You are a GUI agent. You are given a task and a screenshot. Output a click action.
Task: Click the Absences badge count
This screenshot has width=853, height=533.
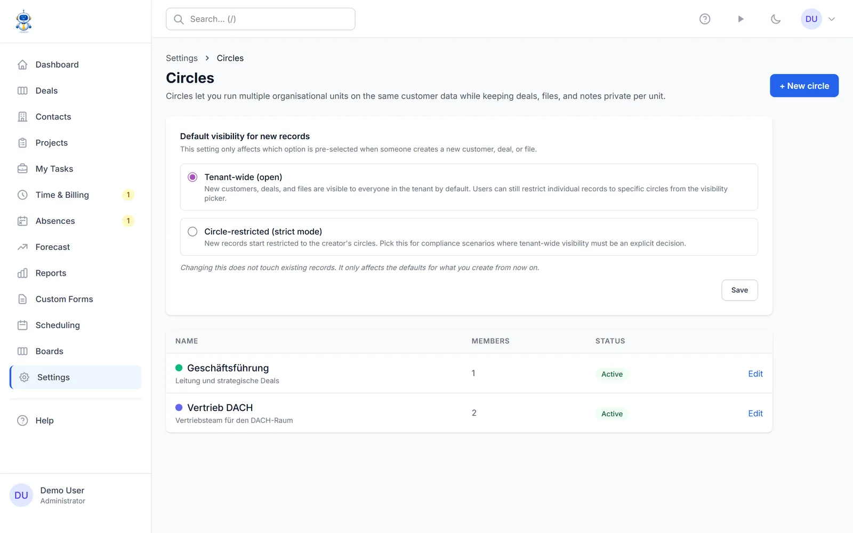pyautogui.click(x=128, y=221)
